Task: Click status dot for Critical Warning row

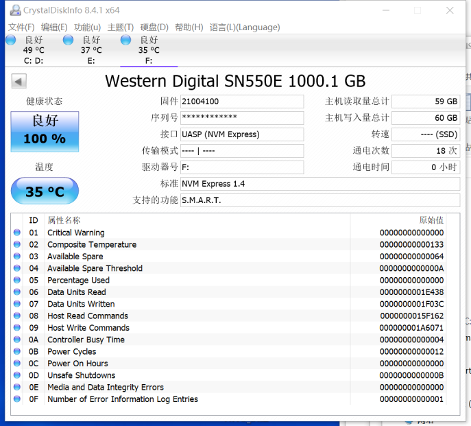Action: tap(17, 233)
